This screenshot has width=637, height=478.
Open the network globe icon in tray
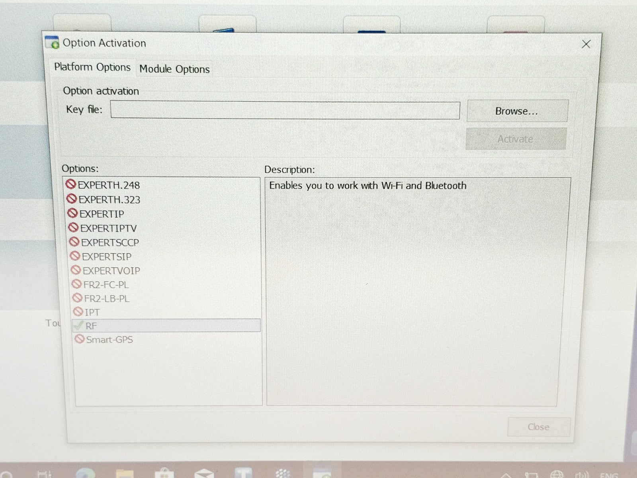(x=557, y=475)
